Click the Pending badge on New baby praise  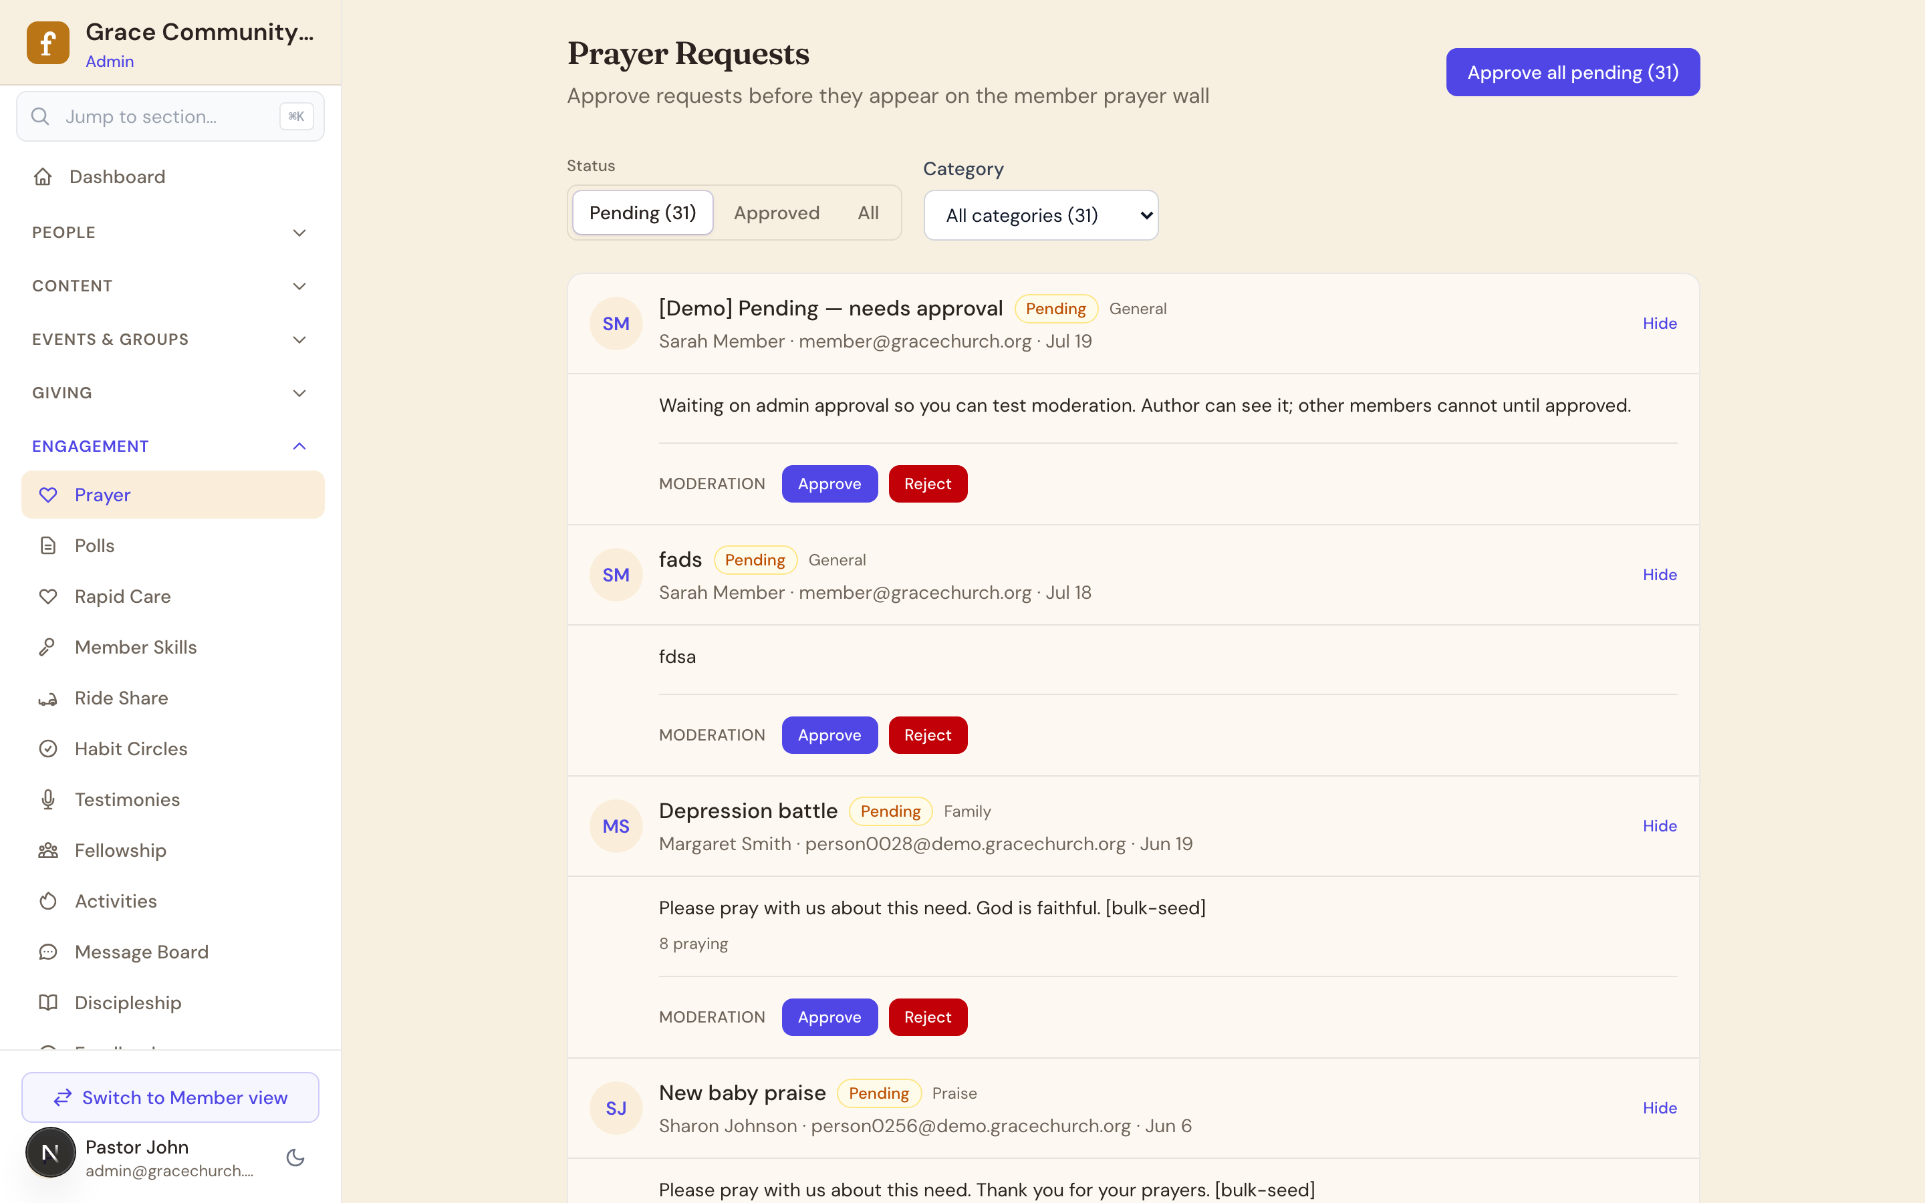pos(879,1093)
